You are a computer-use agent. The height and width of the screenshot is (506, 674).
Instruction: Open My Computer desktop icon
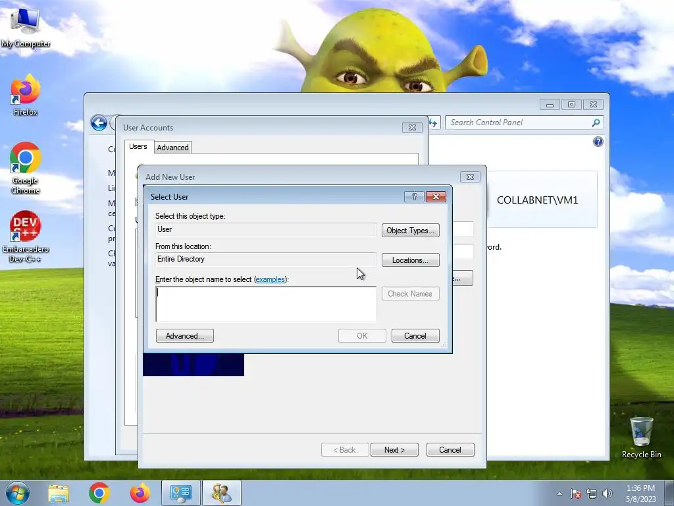[26, 28]
